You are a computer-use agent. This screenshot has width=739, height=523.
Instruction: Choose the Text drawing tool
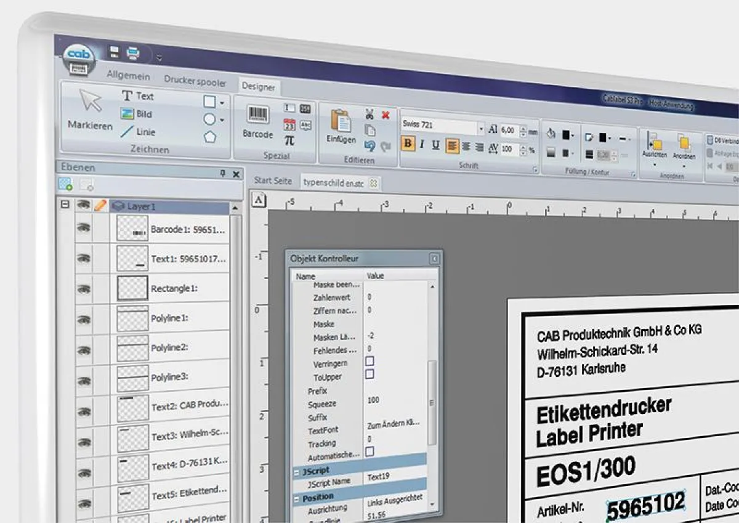tap(137, 96)
